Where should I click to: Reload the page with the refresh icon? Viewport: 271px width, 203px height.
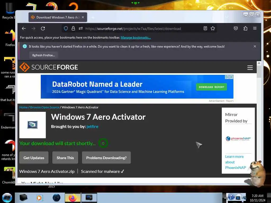tap(43, 29)
